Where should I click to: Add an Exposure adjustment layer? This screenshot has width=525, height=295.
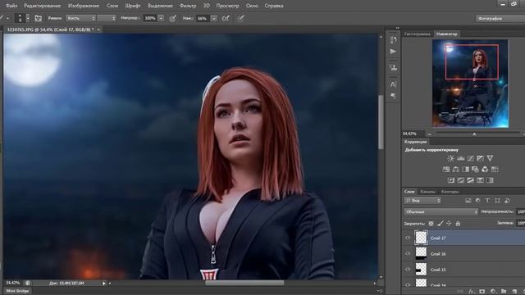tap(480, 158)
